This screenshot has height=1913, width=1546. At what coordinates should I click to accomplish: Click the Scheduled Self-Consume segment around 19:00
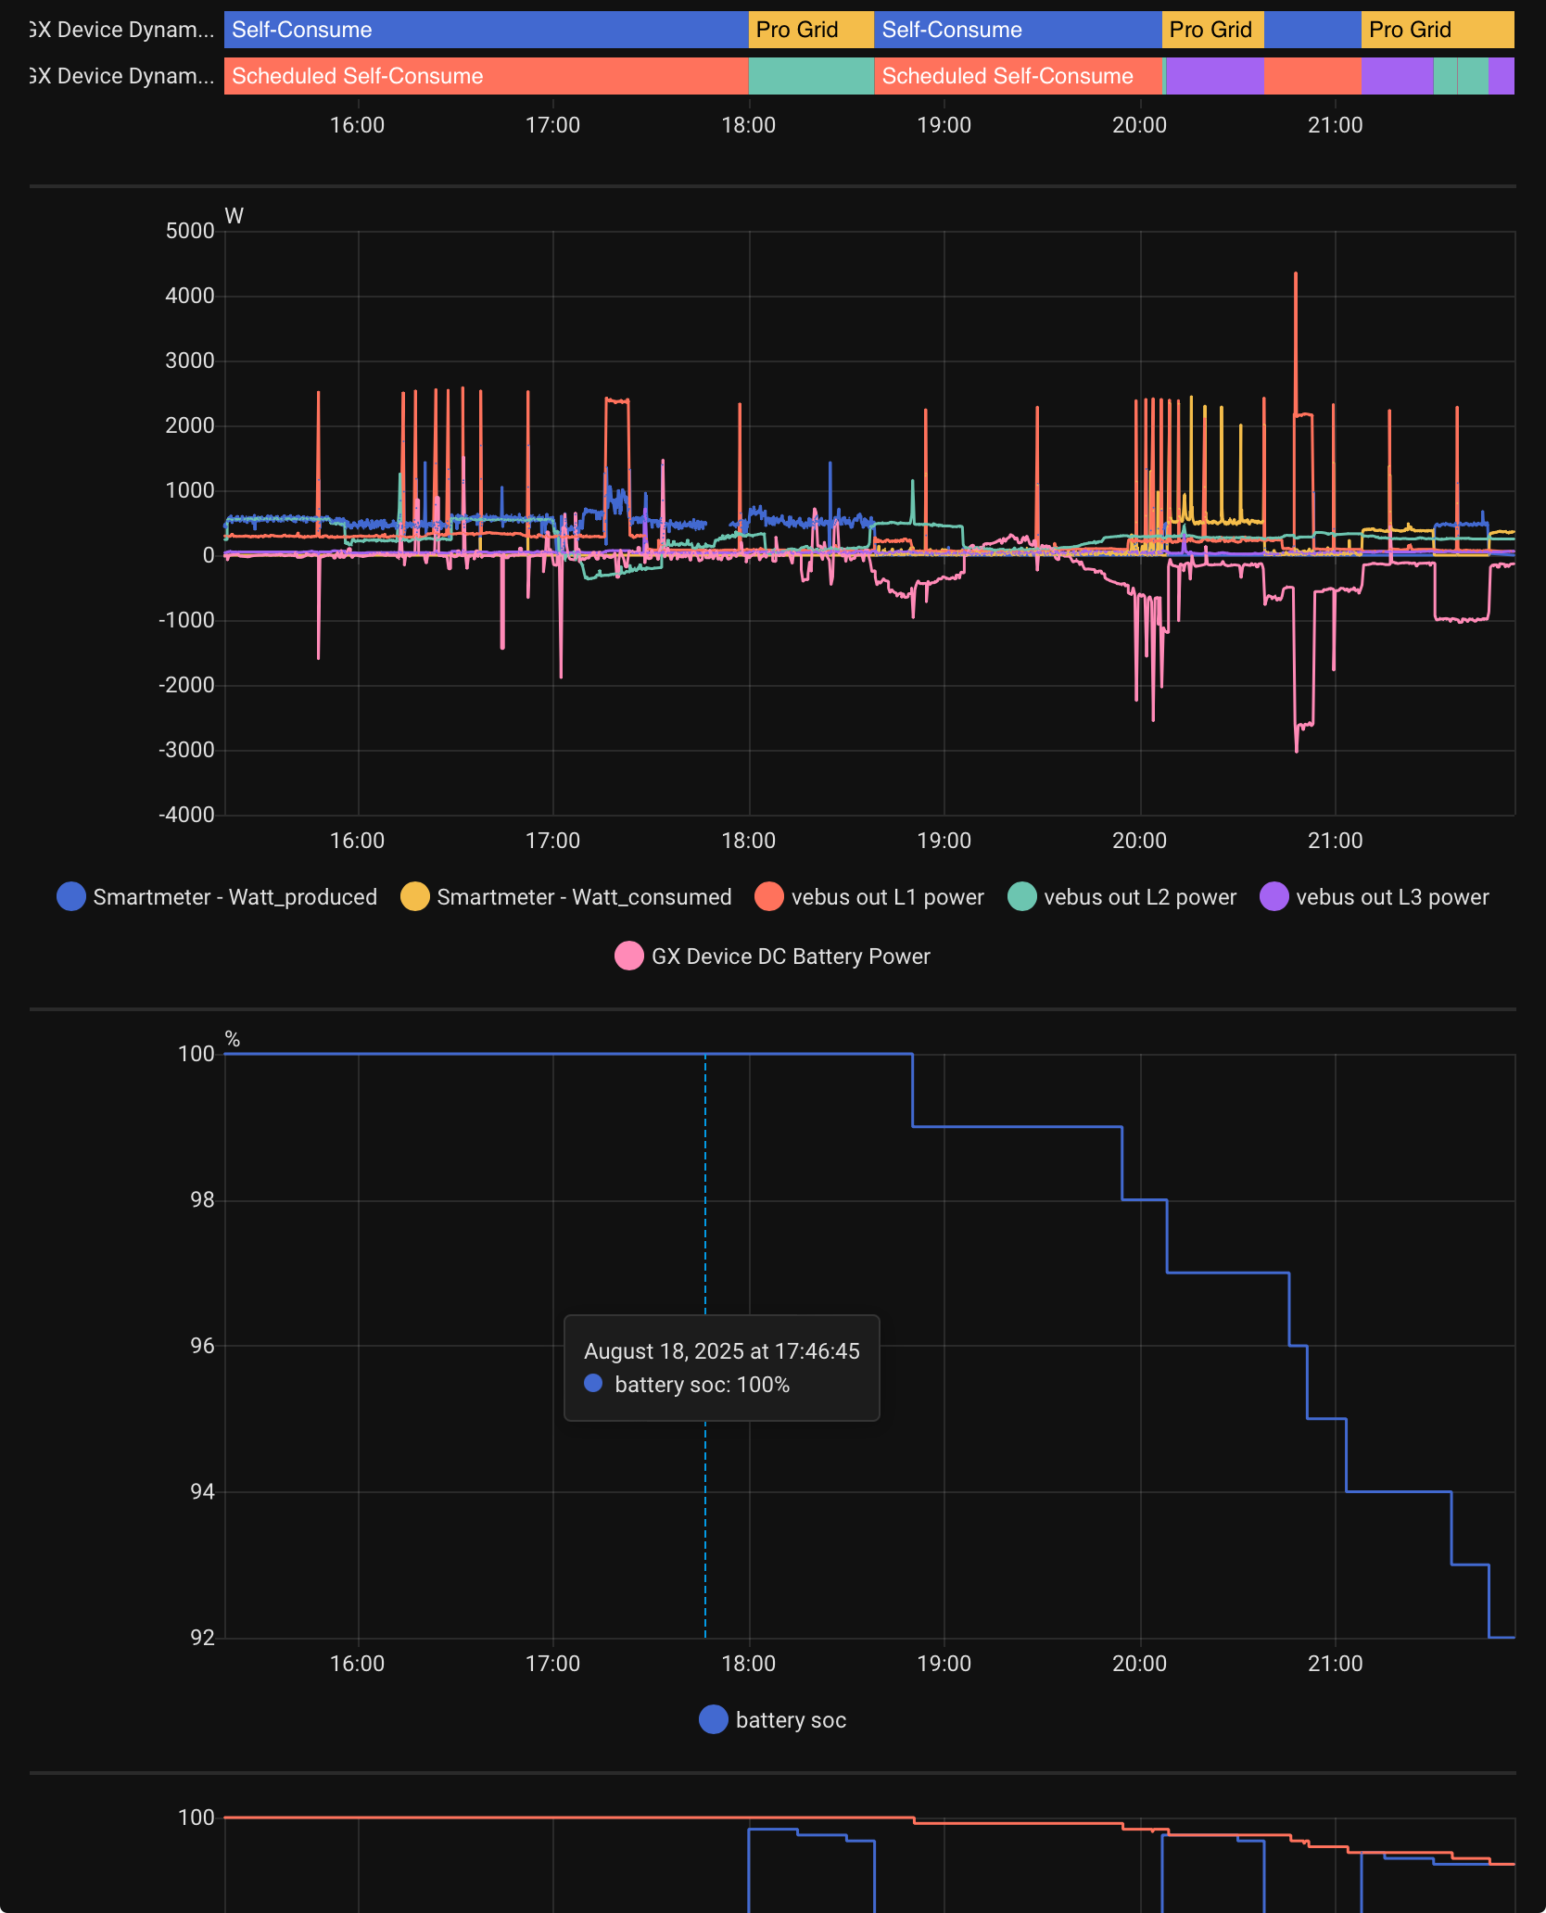[1017, 76]
